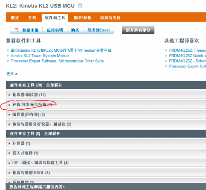
Task: Go to the 培训与支持 tab
Action: [x=110, y=18]
